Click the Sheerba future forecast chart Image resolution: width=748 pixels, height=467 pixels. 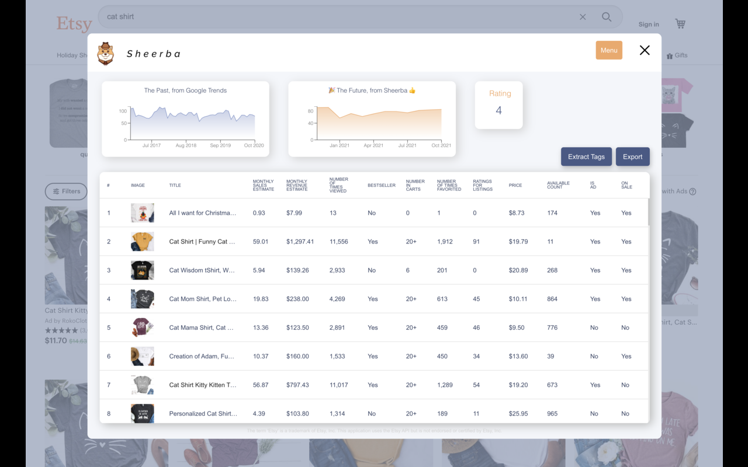coord(372,119)
